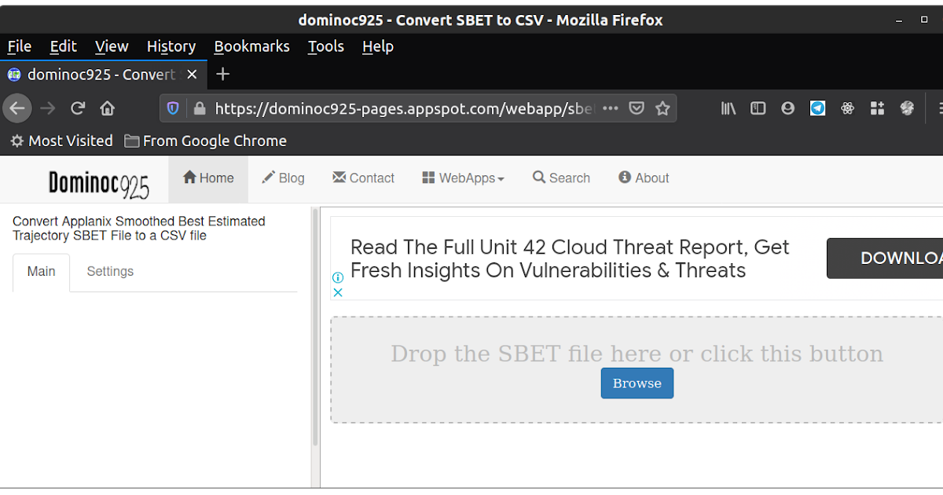Switch to the Settings tab

(x=110, y=271)
